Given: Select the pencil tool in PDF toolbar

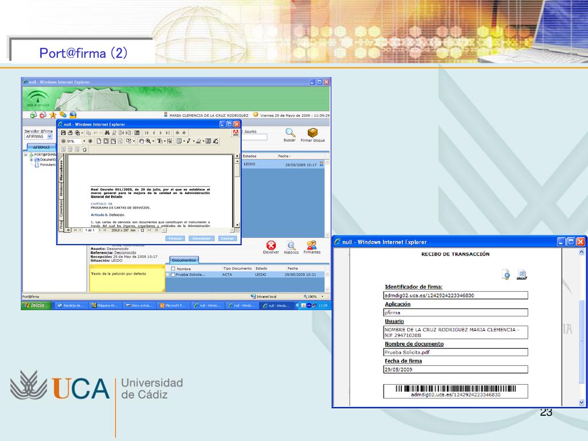Looking at the screenshot, I should (x=188, y=141).
